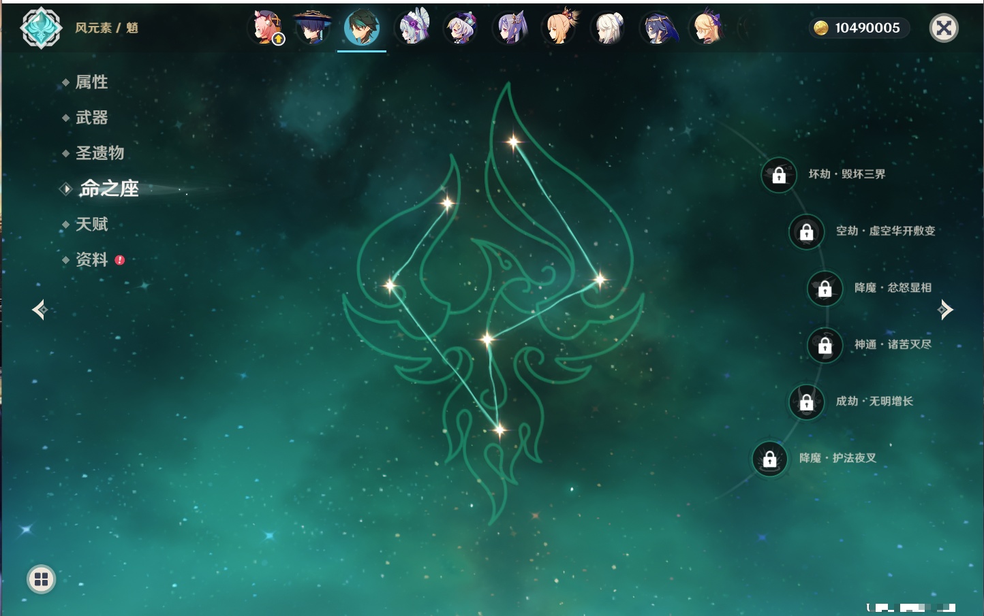Open the 属性 attributes tab

point(91,82)
